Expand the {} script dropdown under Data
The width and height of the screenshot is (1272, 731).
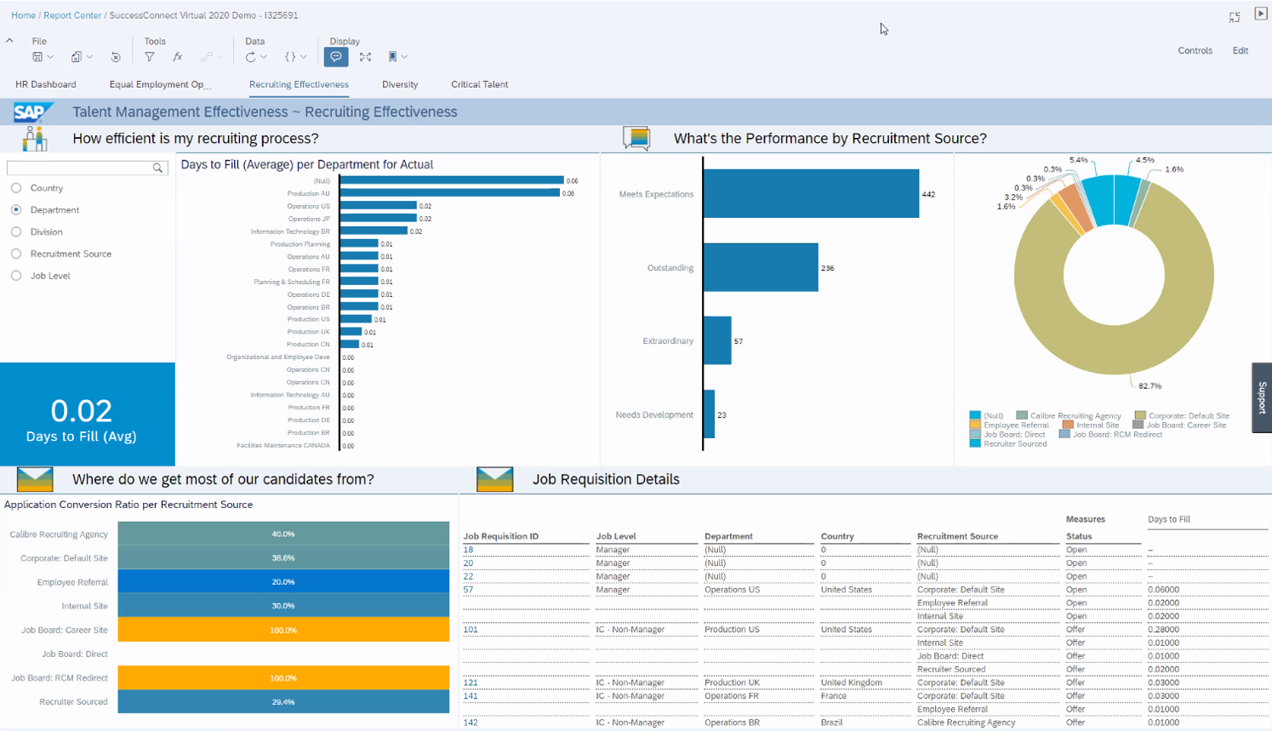(x=302, y=56)
